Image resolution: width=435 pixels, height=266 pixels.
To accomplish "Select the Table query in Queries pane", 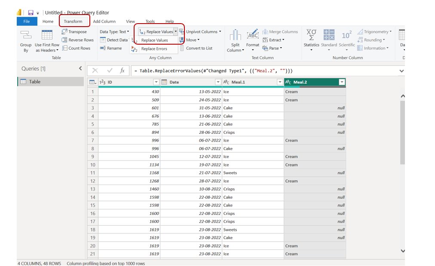I will [x=51, y=82].
